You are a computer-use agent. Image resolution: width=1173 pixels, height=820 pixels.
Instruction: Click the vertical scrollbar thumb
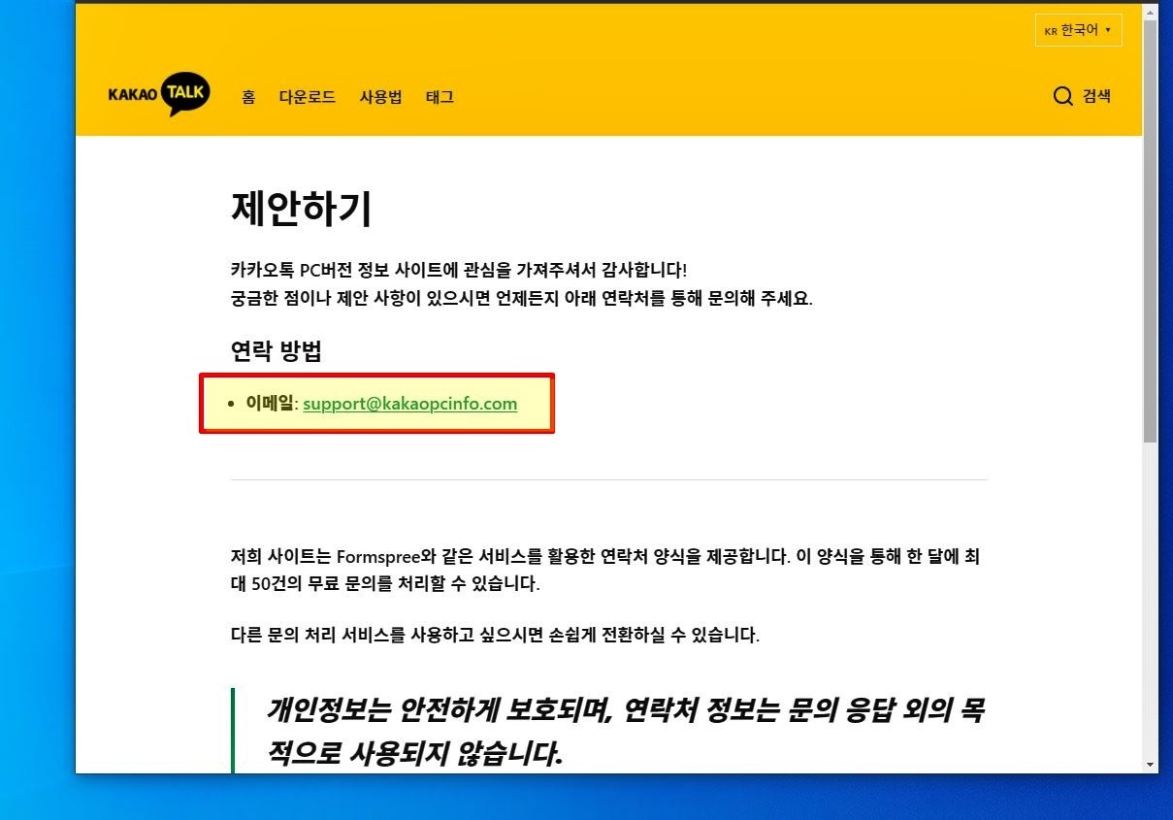[1150, 231]
